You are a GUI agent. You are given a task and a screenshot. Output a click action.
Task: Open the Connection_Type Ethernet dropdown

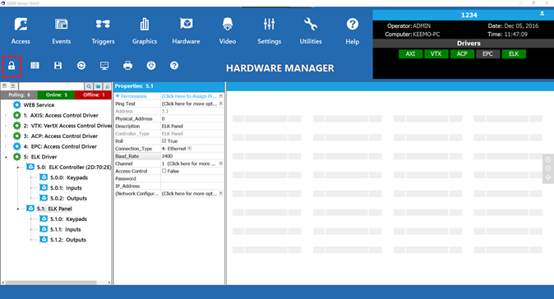click(x=190, y=149)
